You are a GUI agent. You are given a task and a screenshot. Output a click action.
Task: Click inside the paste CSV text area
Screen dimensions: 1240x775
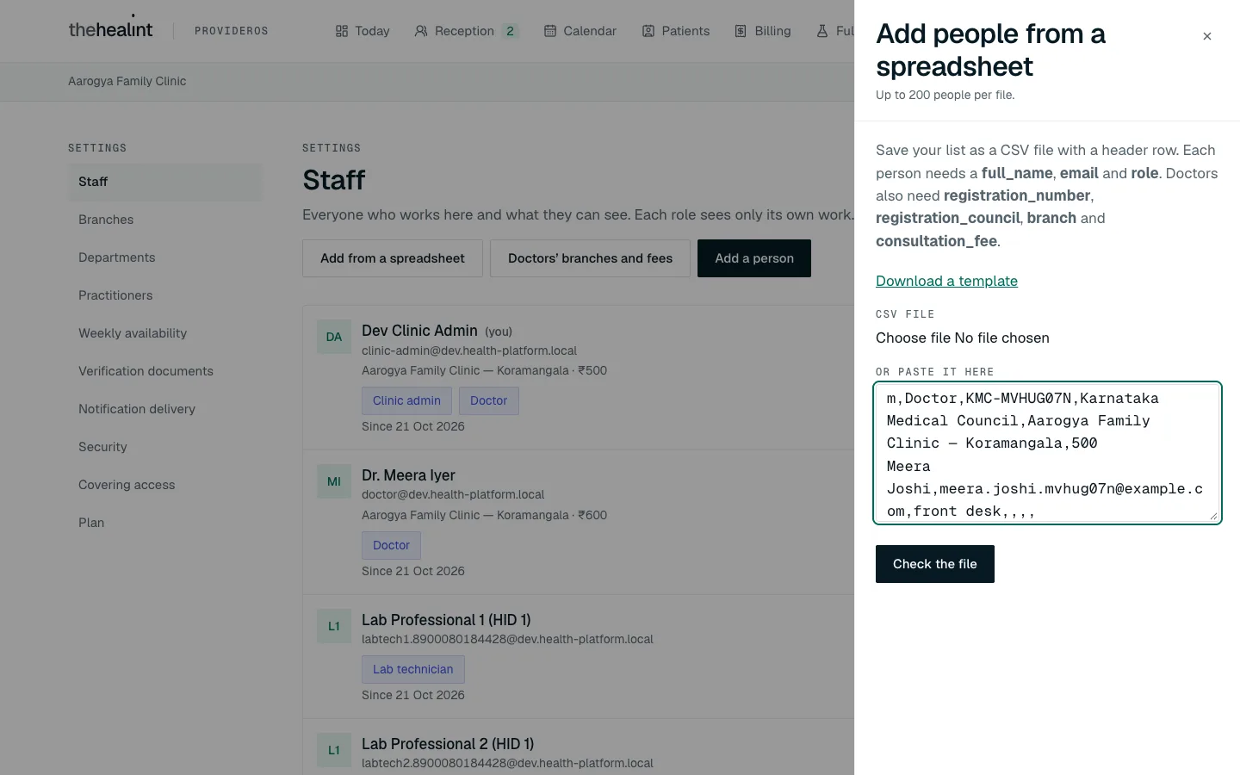pos(1048,452)
